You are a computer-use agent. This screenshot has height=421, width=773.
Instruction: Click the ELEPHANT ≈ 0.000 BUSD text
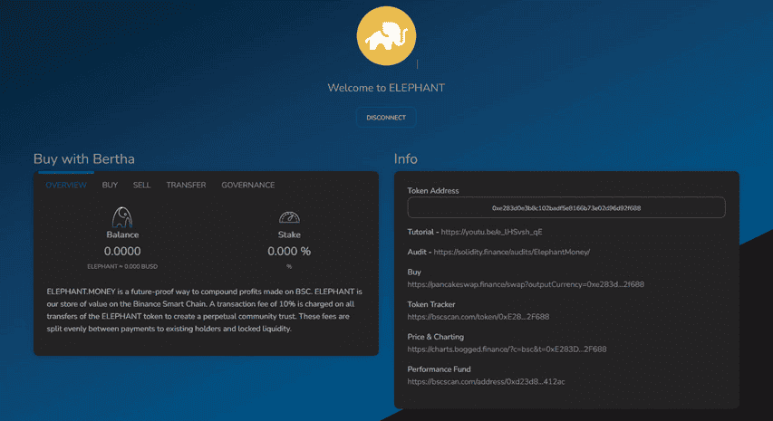pyautogui.click(x=122, y=267)
